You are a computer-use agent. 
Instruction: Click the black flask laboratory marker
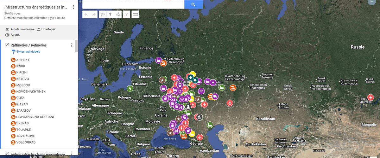click(188, 107)
